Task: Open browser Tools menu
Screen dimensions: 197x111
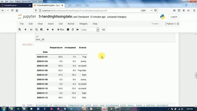Action: tap(34, 1)
